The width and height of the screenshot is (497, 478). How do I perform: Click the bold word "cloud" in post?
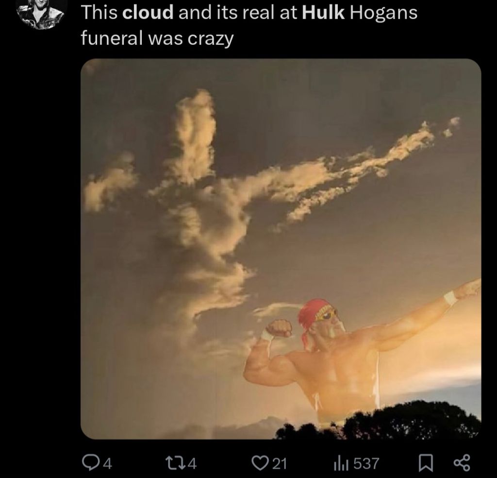[148, 13]
